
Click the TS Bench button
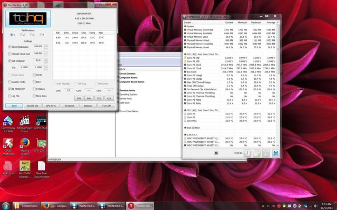point(70,106)
